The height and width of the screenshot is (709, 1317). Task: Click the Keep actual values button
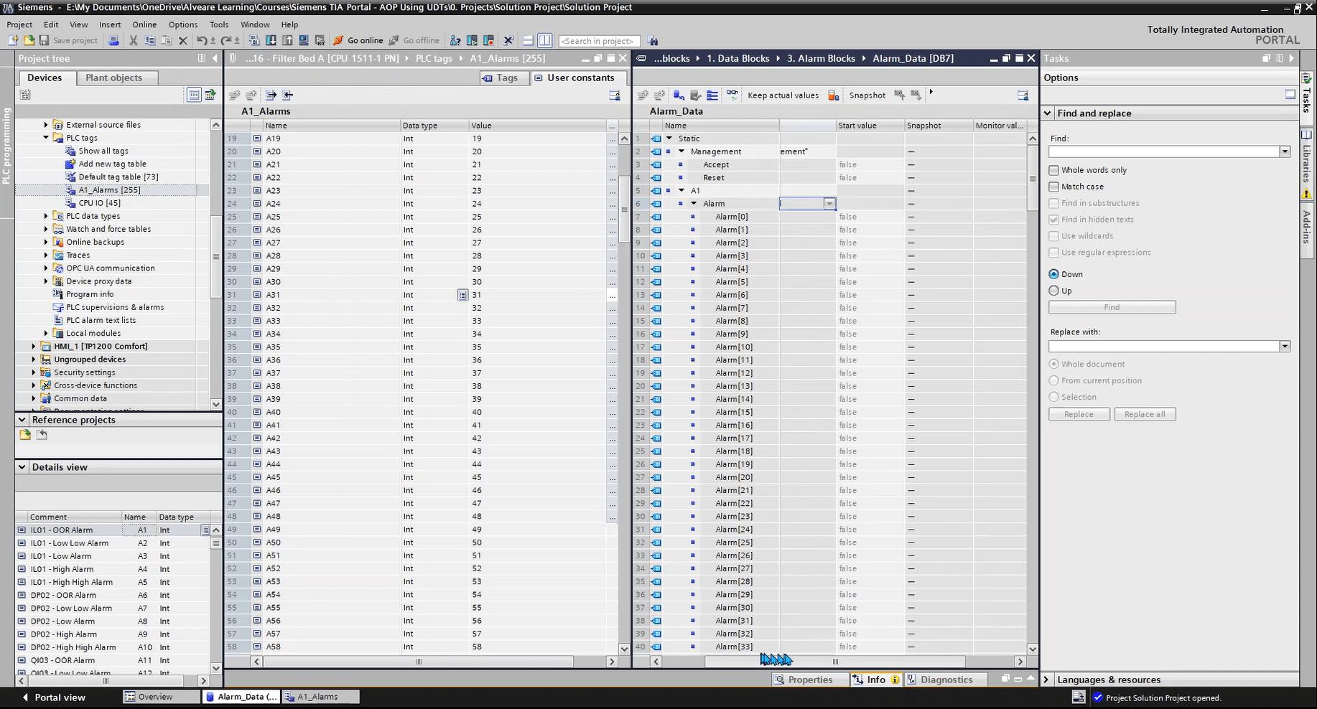point(783,95)
